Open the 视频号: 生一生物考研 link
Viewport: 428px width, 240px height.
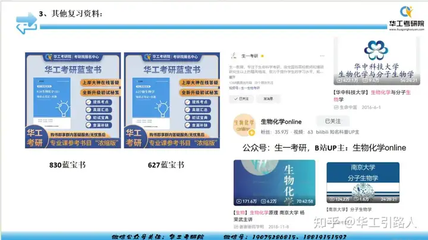pos(244,88)
